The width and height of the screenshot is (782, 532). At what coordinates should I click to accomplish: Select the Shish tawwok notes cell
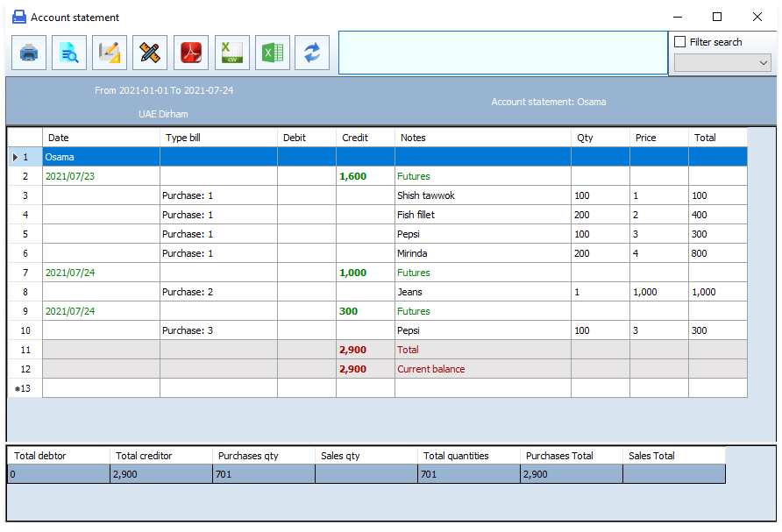(482, 195)
